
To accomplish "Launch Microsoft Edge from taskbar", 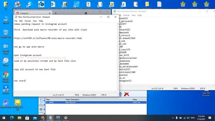I will click(x=12, y=118).
